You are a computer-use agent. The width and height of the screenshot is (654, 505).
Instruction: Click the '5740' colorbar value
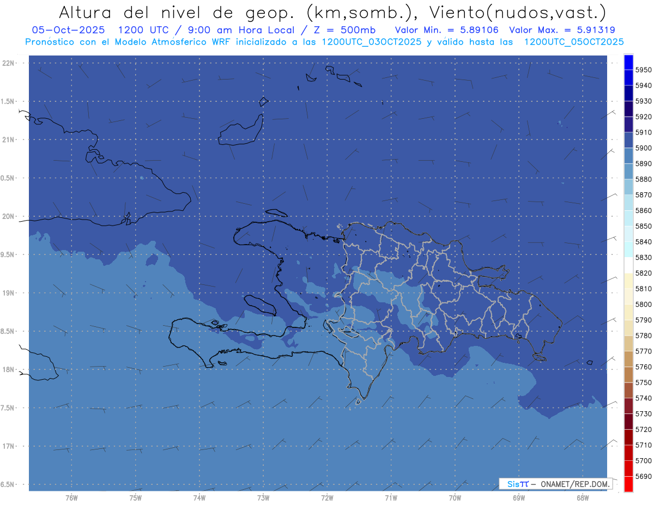click(644, 398)
